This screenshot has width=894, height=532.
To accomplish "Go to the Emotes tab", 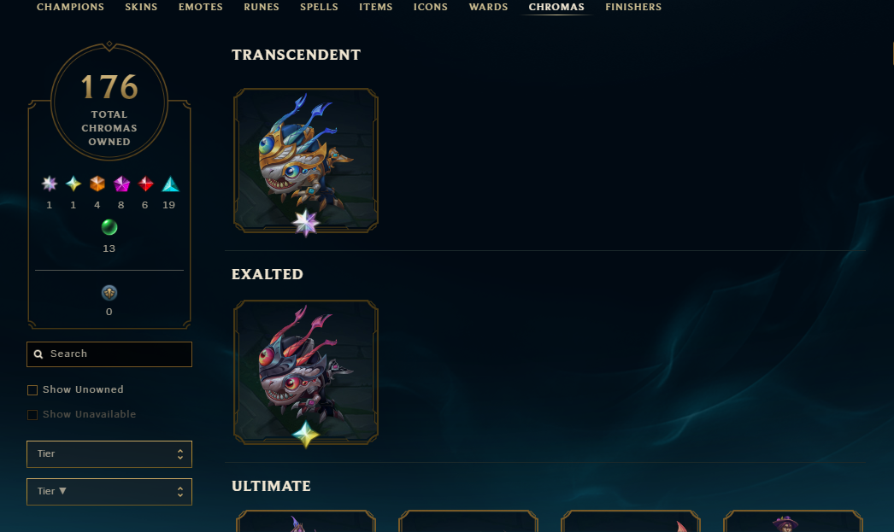I will point(200,8).
